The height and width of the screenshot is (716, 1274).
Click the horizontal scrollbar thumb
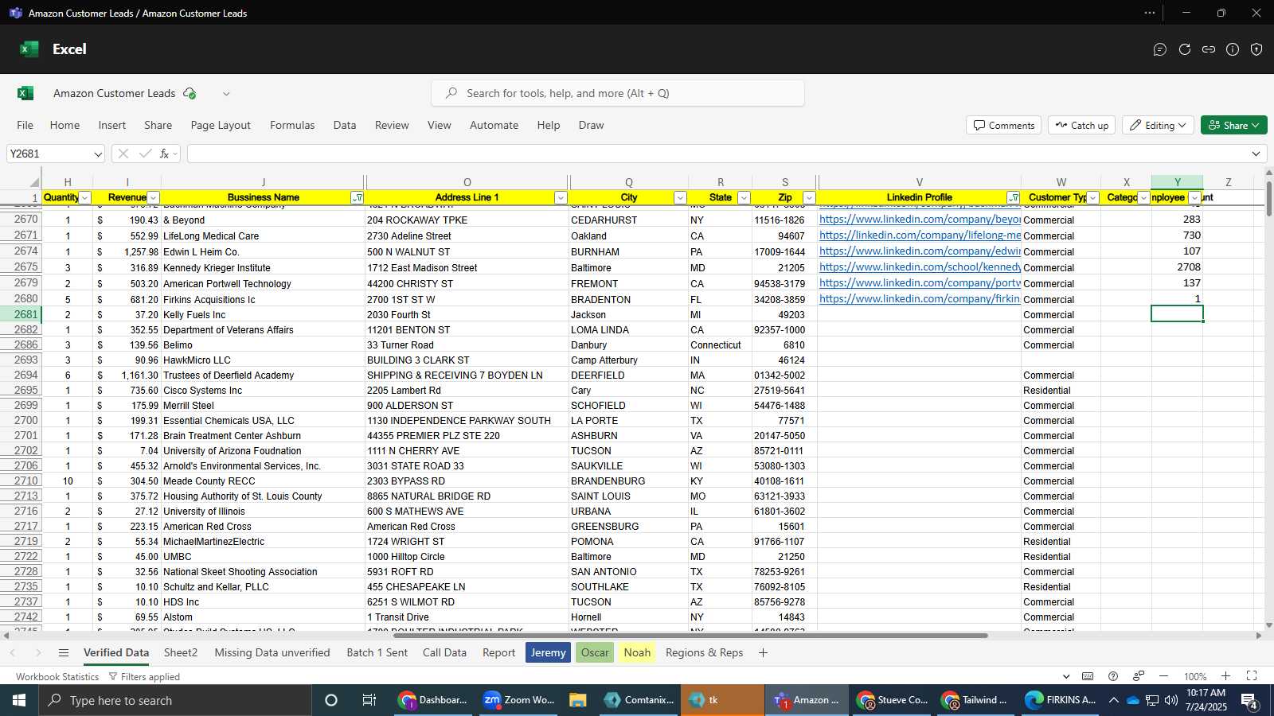(x=690, y=636)
